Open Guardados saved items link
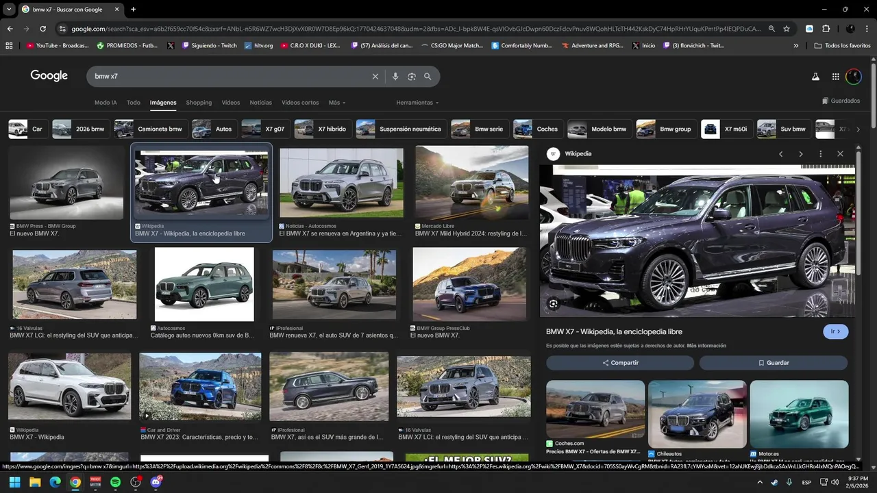This screenshot has height=493, width=877. pyautogui.click(x=841, y=101)
